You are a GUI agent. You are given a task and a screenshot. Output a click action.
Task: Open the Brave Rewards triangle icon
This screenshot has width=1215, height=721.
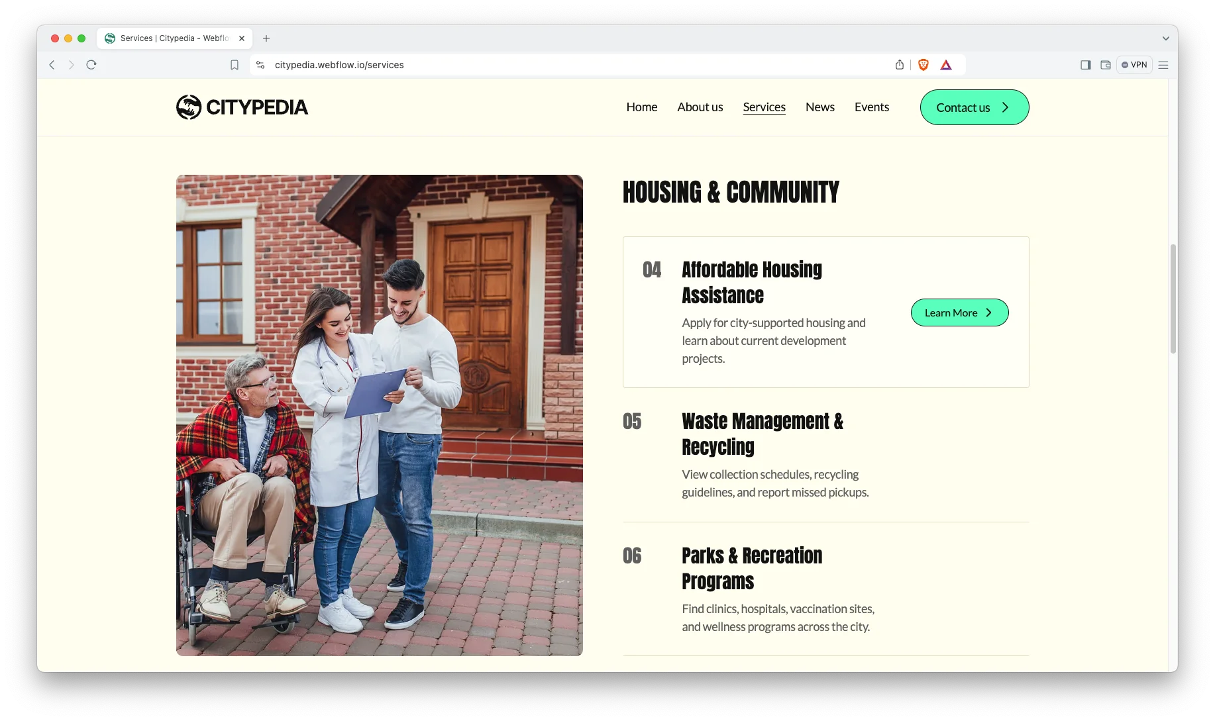[946, 65]
